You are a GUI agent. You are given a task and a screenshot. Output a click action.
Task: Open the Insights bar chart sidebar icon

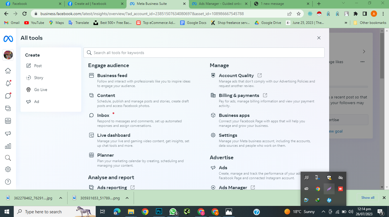click(x=8, y=146)
